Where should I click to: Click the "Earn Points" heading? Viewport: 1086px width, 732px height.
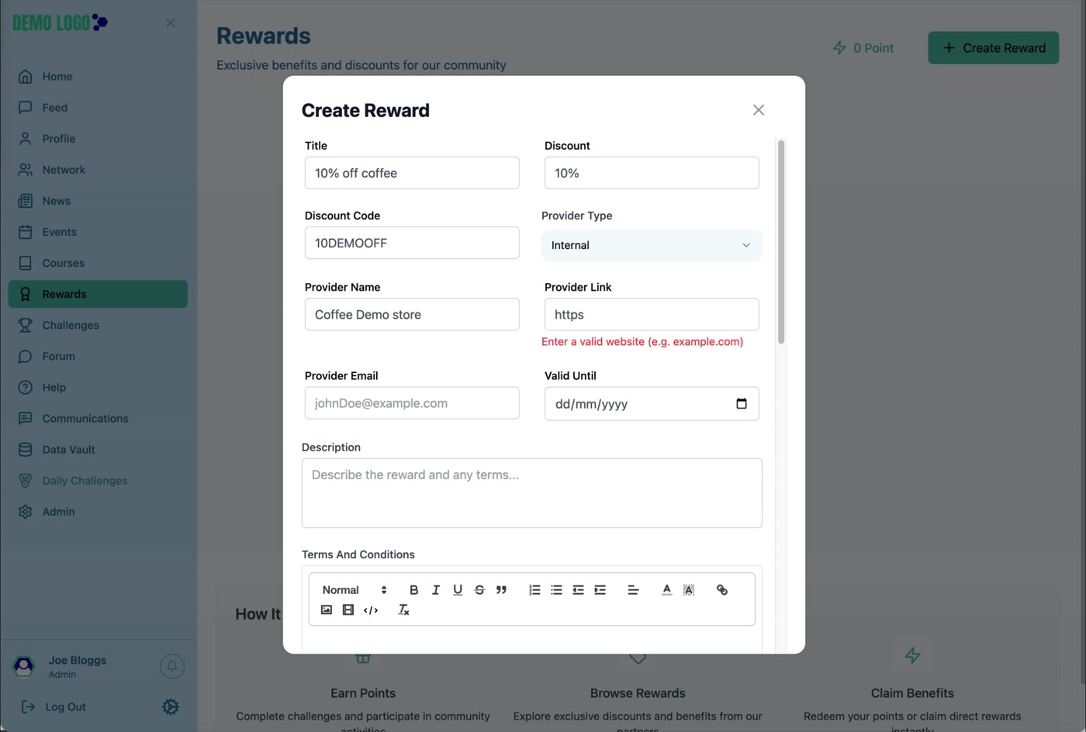tap(363, 693)
